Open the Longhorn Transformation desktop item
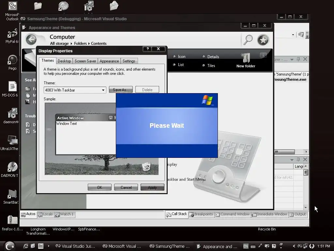Viewport: 334px width, 251px height. tap(38, 231)
